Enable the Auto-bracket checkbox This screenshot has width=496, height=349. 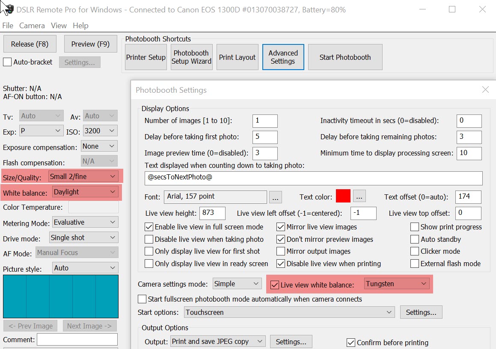7,62
